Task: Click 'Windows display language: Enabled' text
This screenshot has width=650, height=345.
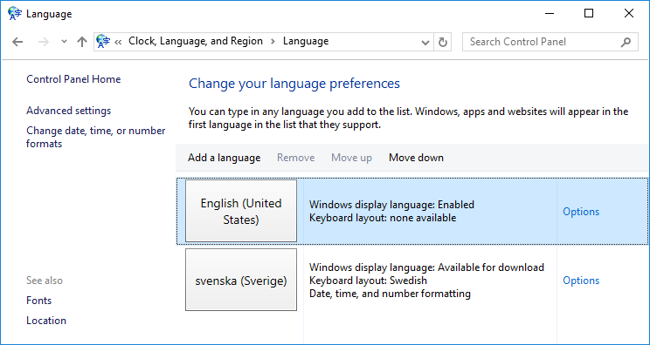Action: (391, 205)
